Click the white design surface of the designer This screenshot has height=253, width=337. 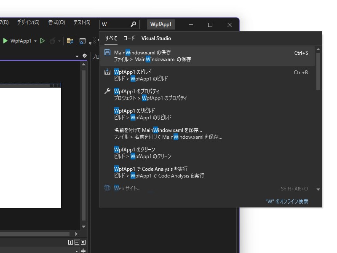tap(30, 148)
